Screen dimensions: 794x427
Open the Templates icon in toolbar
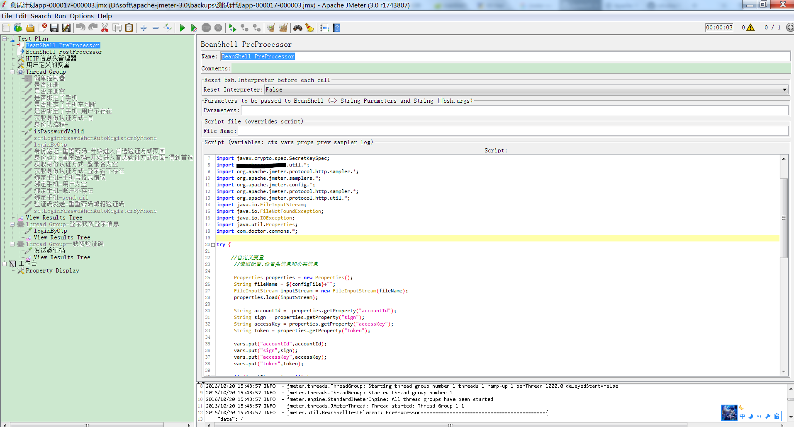tap(18, 28)
